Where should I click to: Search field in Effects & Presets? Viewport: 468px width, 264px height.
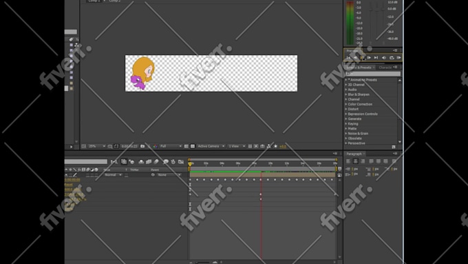pos(372,74)
